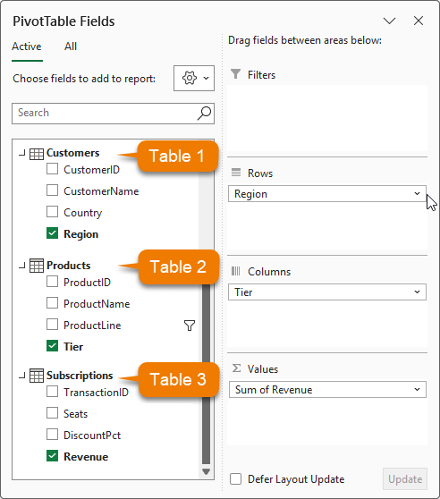Open the task pane options chevron
This screenshot has height=499, width=440.
[389, 21]
